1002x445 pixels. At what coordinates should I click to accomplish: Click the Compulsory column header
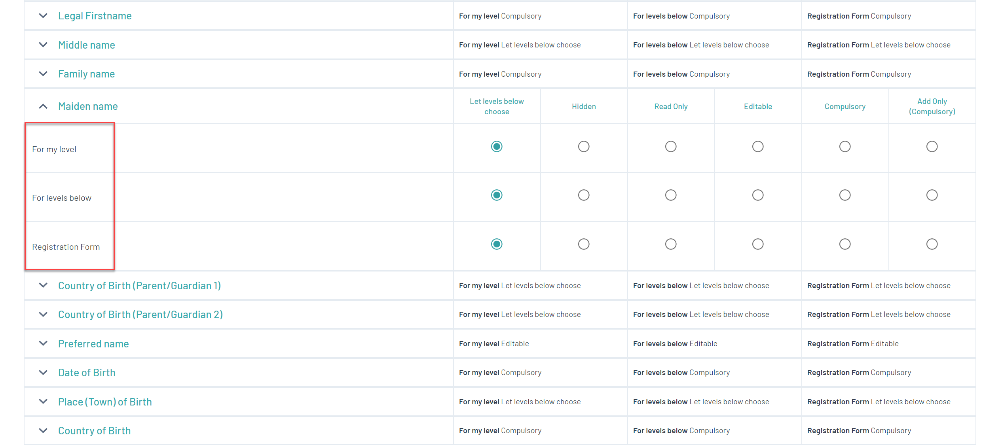(845, 106)
